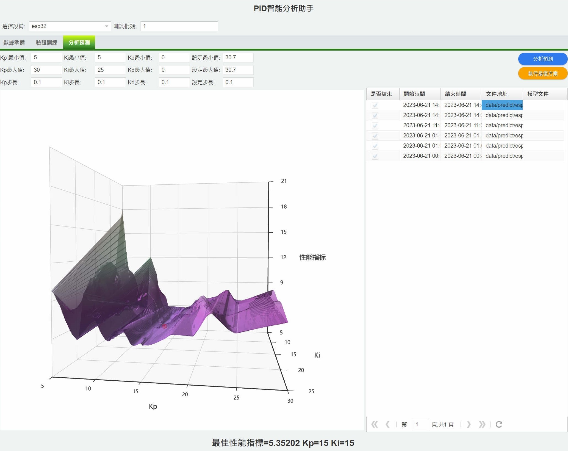This screenshot has height=451, width=568.
Task: Go to previous page arrow
Action: [x=388, y=424]
